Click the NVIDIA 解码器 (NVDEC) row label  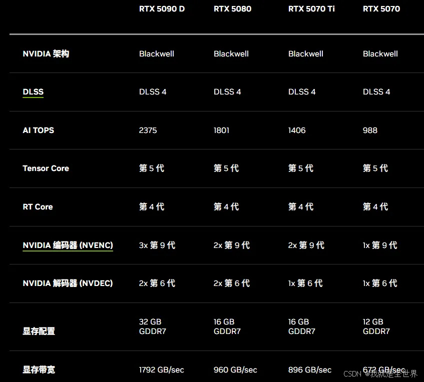point(68,283)
